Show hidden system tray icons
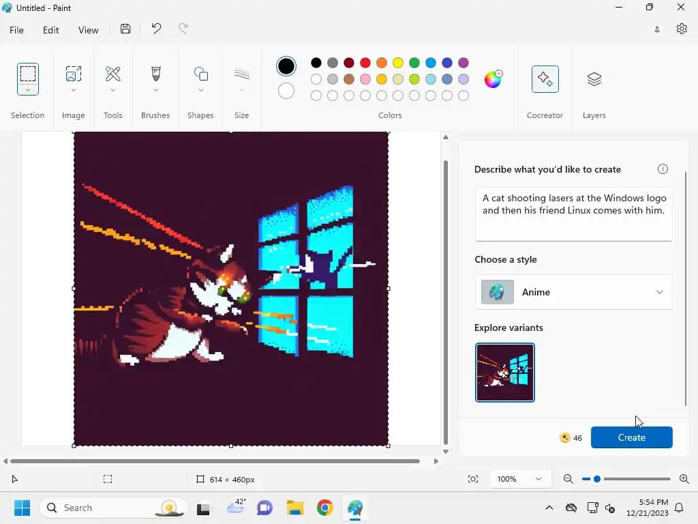Viewport: 698px width, 524px height. [x=549, y=508]
